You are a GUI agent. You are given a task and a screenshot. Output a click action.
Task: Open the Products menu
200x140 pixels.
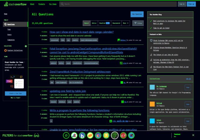(42, 4)
